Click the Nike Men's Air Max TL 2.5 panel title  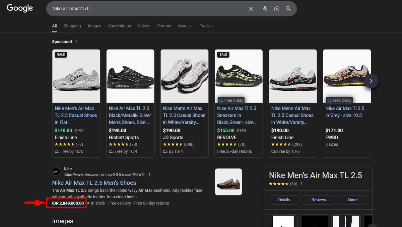point(316,175)
